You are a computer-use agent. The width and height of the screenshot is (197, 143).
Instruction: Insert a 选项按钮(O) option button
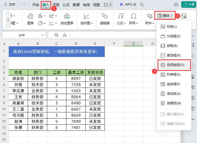tap(174, 65)
